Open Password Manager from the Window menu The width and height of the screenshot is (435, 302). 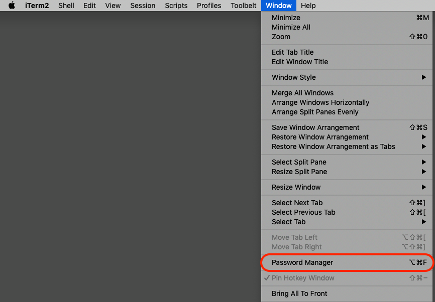tap(347, 262)
